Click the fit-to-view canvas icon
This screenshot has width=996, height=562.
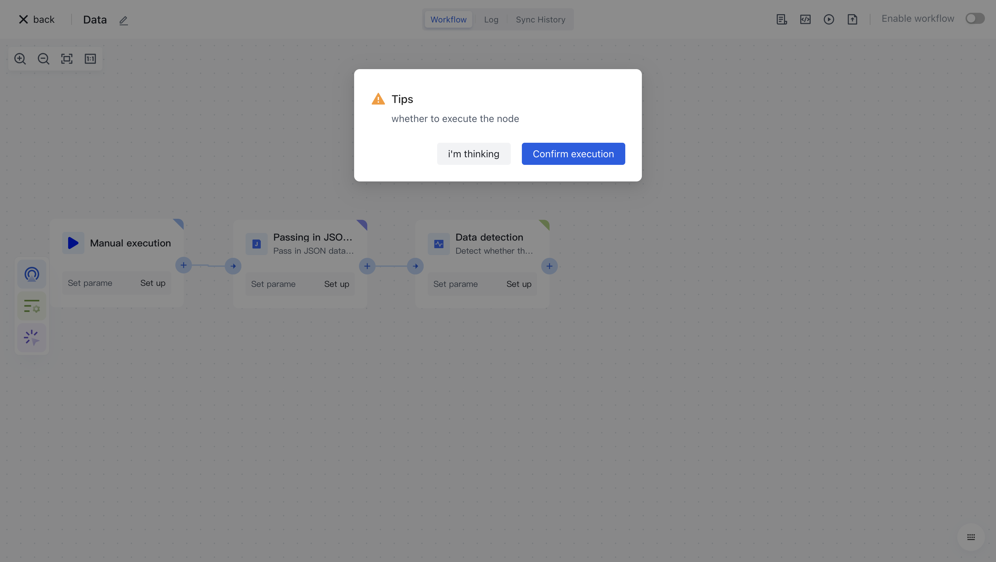pyautogui.click(x=66, y=59)
